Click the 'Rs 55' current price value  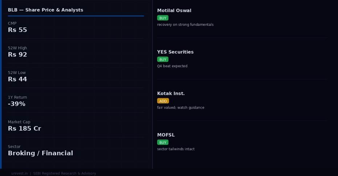click(17, 30)
